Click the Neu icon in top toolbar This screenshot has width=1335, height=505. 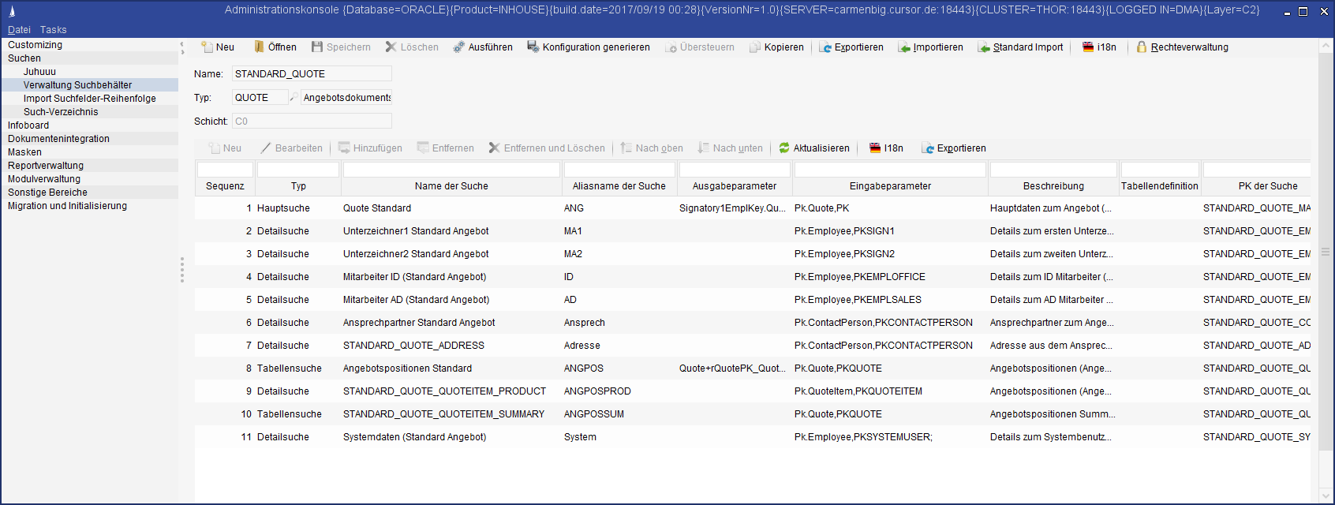click(x=207, y=47)
